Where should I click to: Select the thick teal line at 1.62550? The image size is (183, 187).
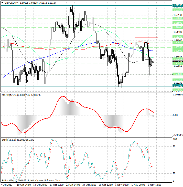[77, 5]
